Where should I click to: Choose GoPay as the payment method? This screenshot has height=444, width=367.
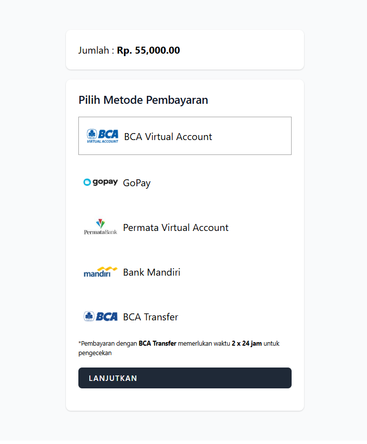[x=137, y=183]
